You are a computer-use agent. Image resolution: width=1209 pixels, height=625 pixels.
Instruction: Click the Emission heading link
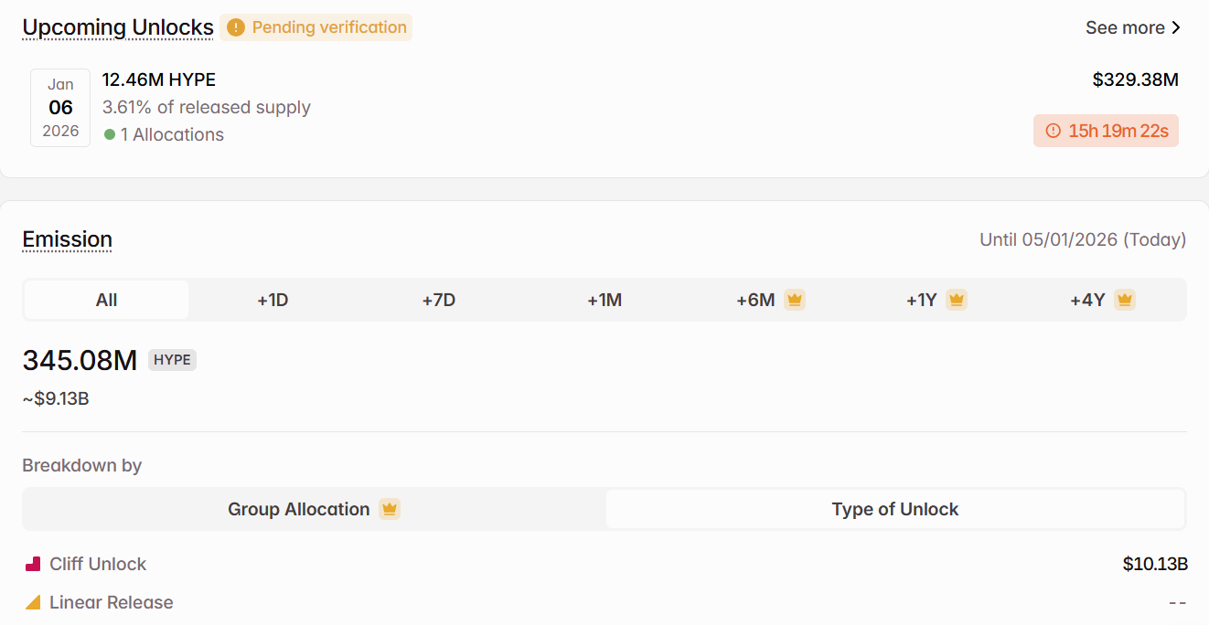pyautogui.click(x=68, y=239)
